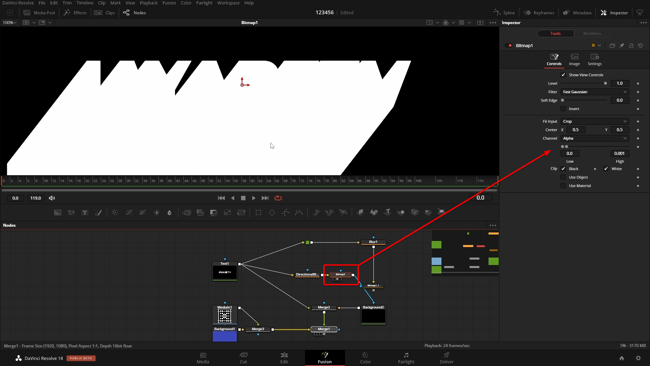Viewport: 650px width, 366px height.
Task: Pin the Bitmap1 inspector header
Action: (622, 45)
